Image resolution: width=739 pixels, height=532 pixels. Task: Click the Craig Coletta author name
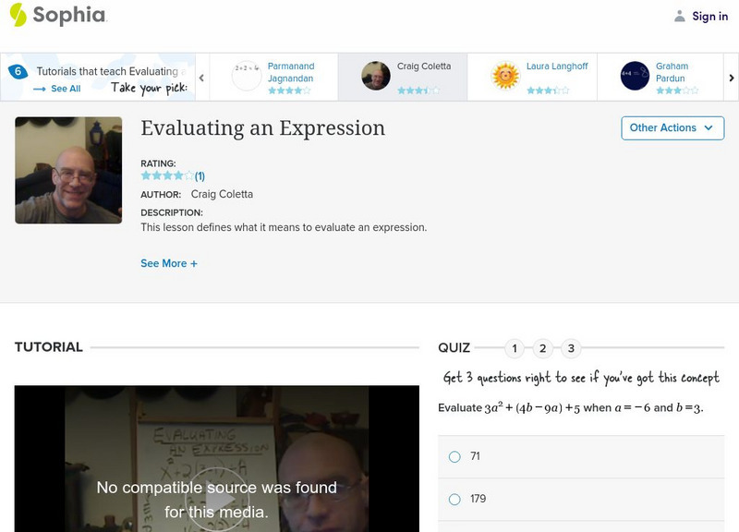point(222,194)
